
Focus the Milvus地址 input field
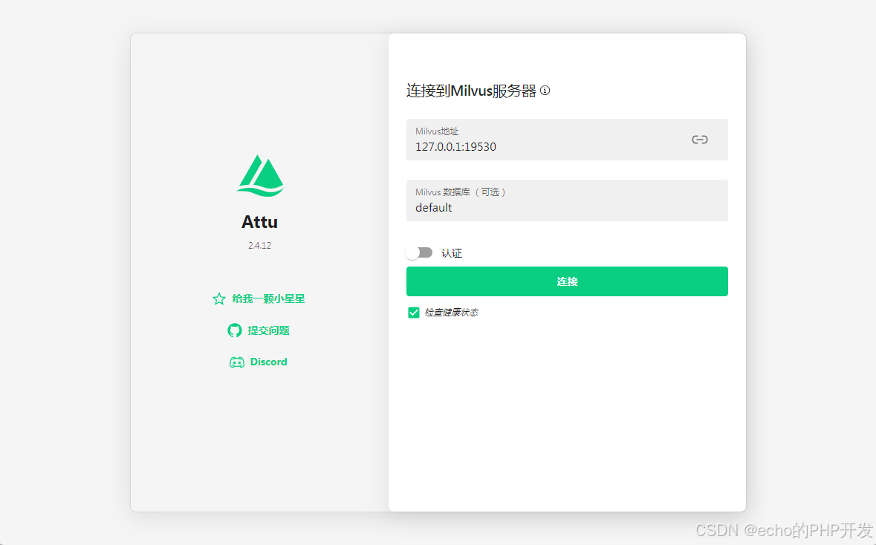[567, 140]
